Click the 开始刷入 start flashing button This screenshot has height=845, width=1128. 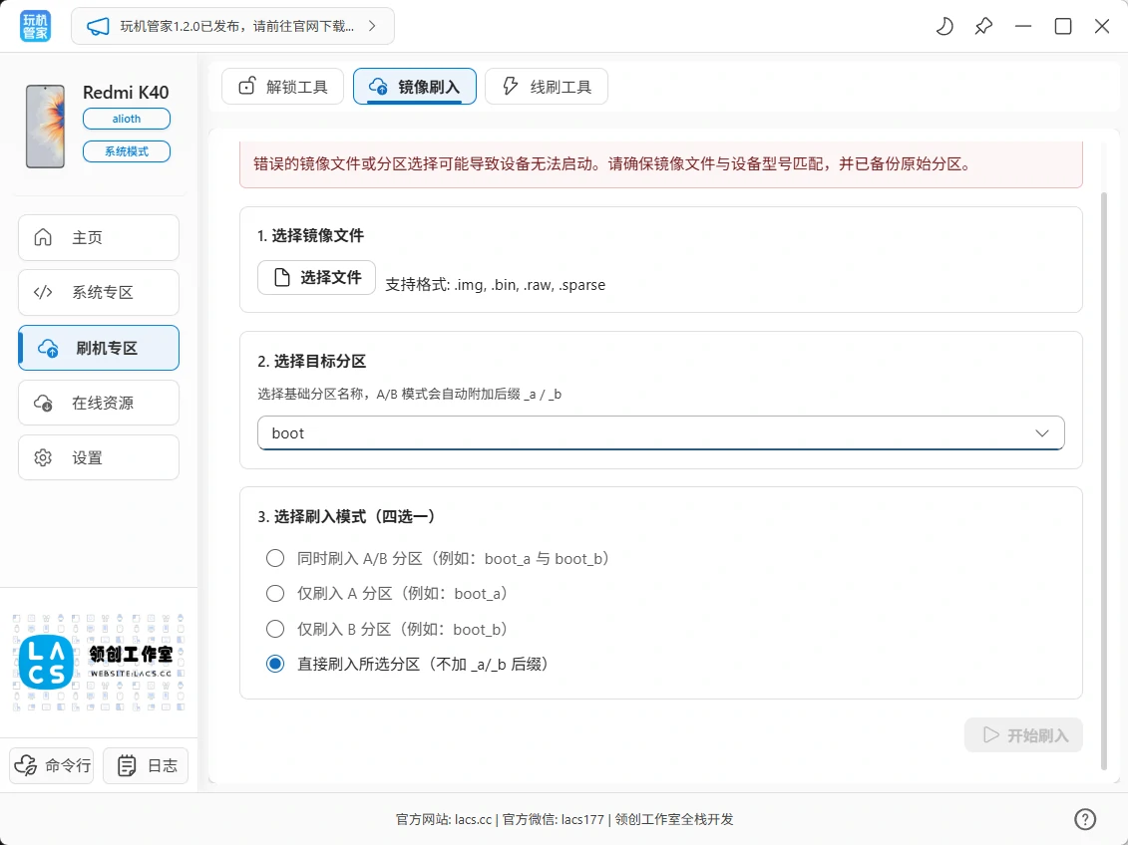point(1023,734)
